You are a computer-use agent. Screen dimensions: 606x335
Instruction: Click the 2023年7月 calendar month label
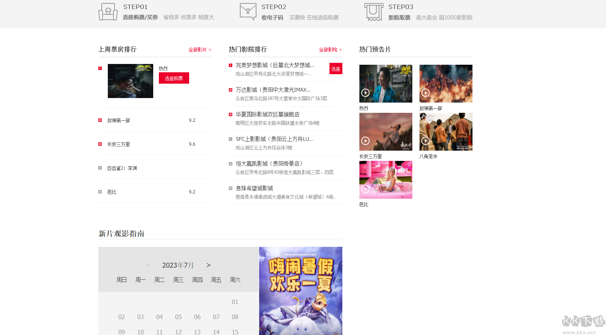pos(178,265)
